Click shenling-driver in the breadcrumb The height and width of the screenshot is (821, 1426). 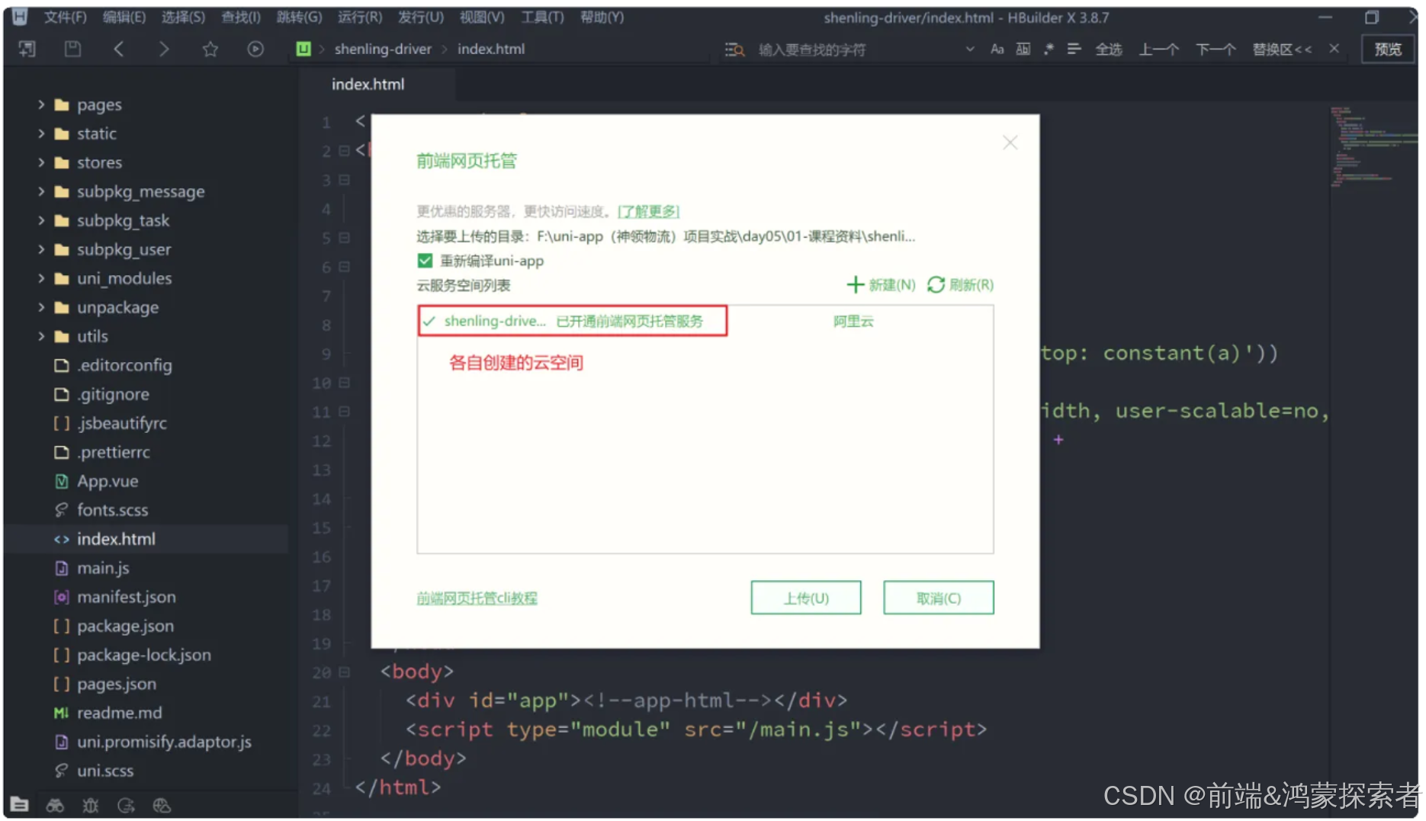pos(383,49)
